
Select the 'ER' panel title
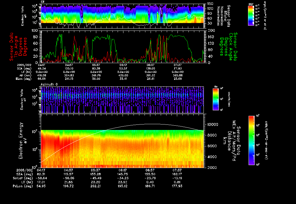(x=42, y=2)
